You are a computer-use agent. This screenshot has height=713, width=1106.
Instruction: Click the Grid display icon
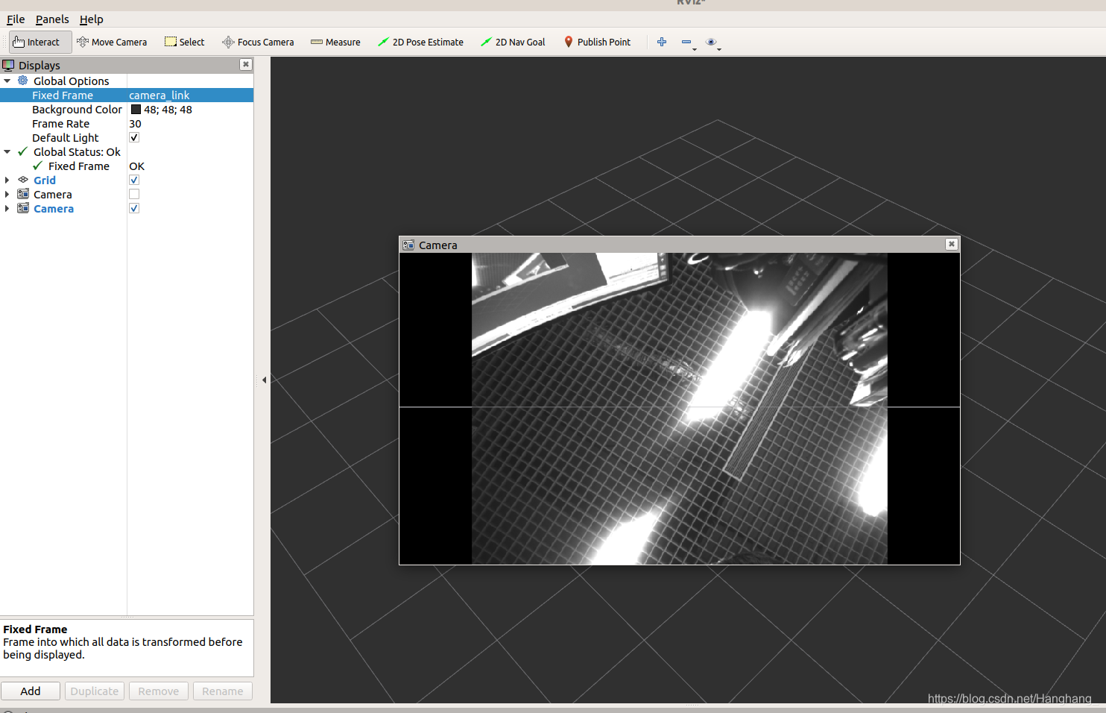click(23, 180)
